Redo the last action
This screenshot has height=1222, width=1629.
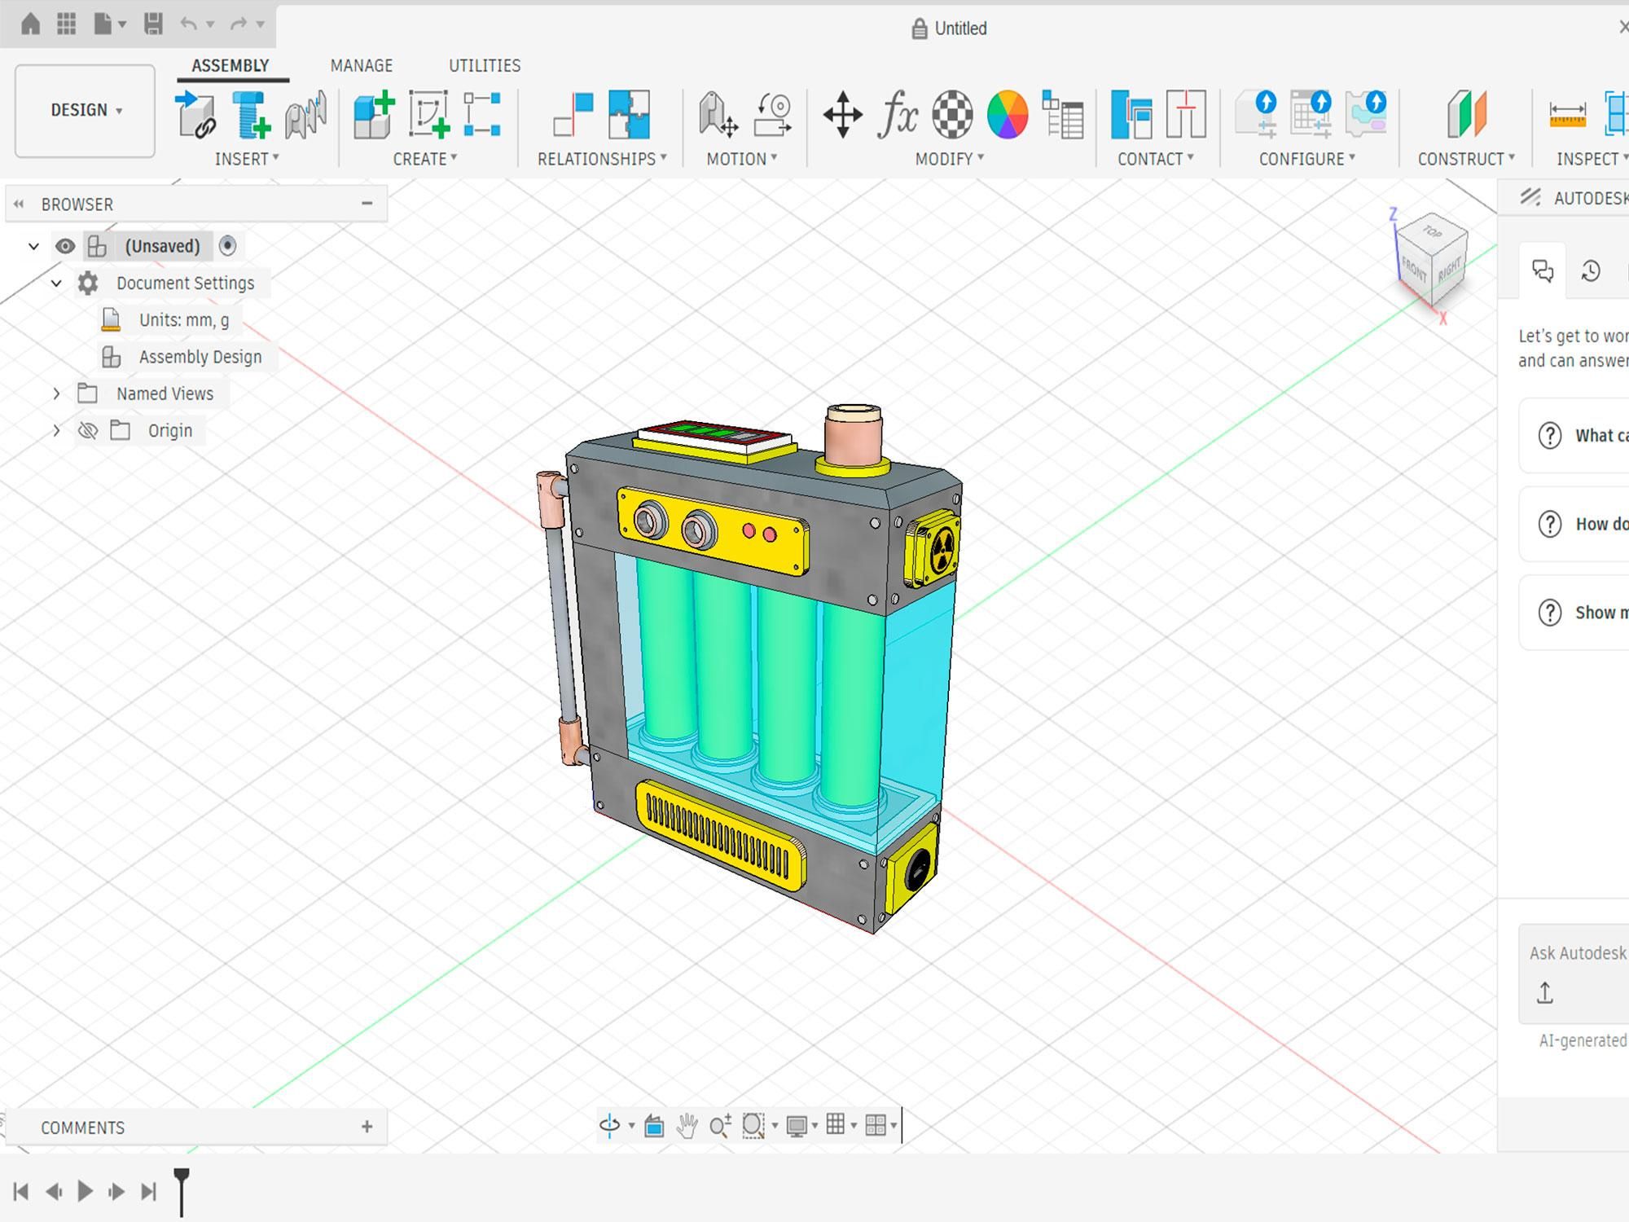238,24
